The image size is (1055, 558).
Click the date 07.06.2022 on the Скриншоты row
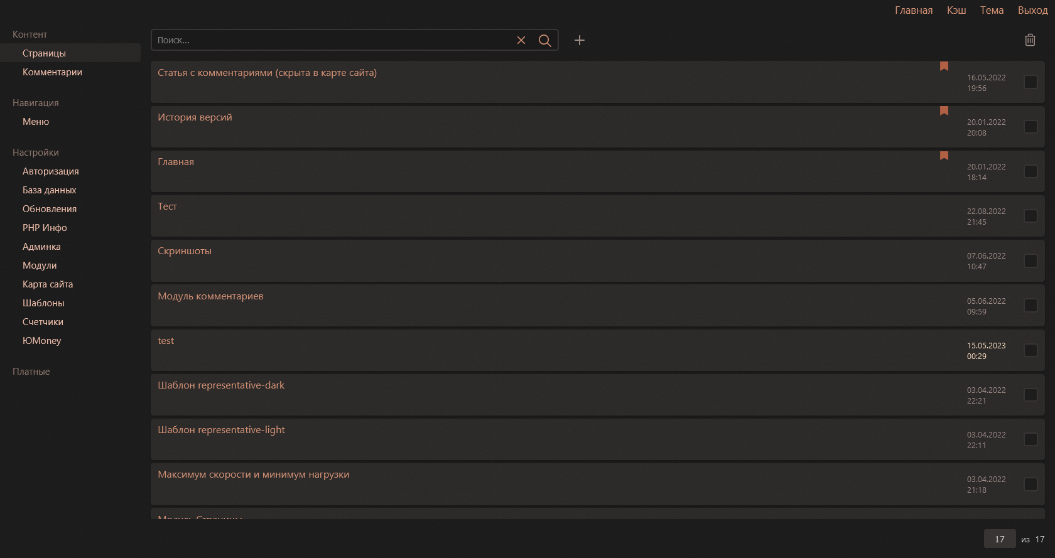(x=987, y=256)
